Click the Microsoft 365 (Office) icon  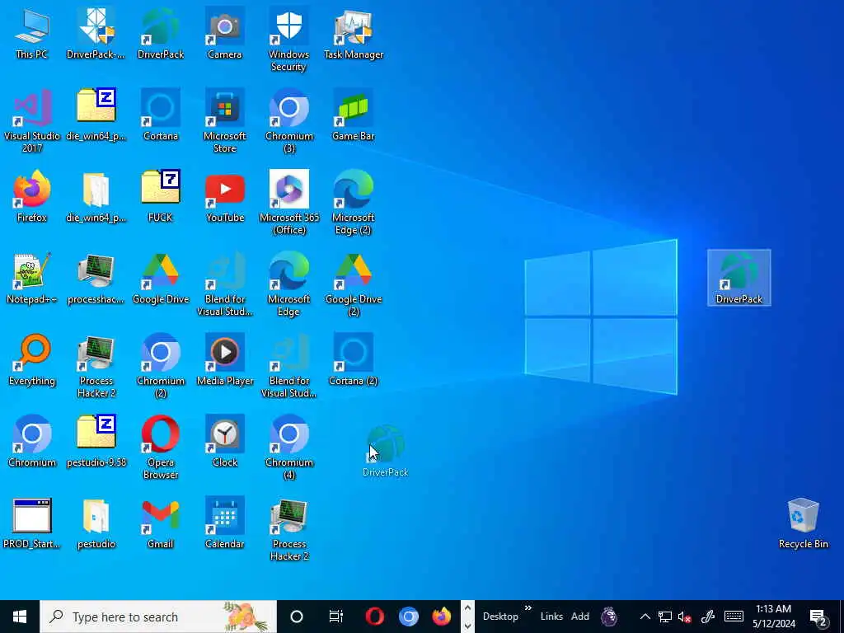(x=289, y=203)
